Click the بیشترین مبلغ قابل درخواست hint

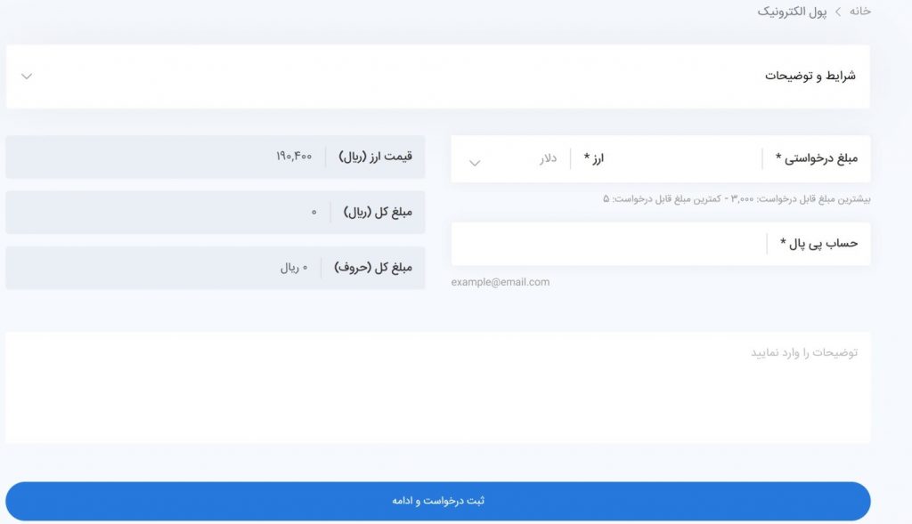tap(737, 199)
